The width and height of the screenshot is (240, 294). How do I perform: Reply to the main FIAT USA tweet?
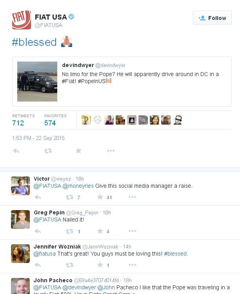[16, 151]
